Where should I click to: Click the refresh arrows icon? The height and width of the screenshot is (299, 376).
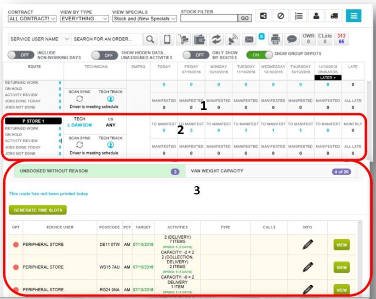point(216,39)
